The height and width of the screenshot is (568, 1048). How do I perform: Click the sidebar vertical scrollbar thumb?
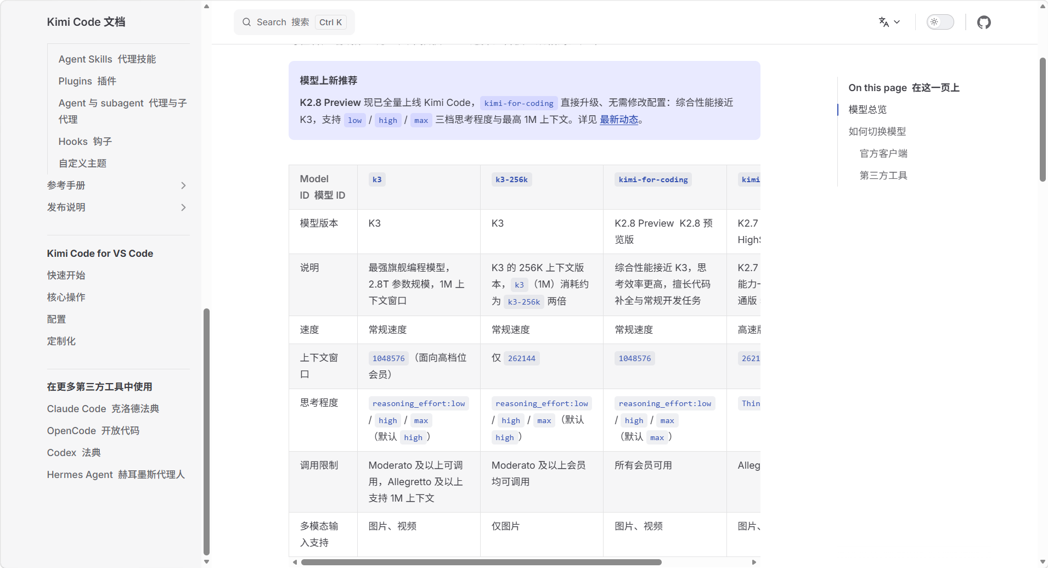coord(206,432)
